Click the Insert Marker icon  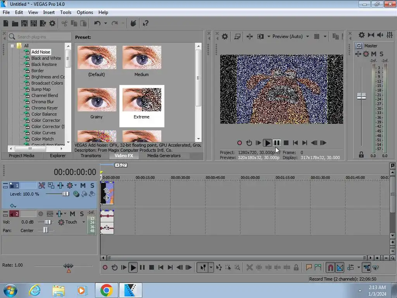(309, 267)
